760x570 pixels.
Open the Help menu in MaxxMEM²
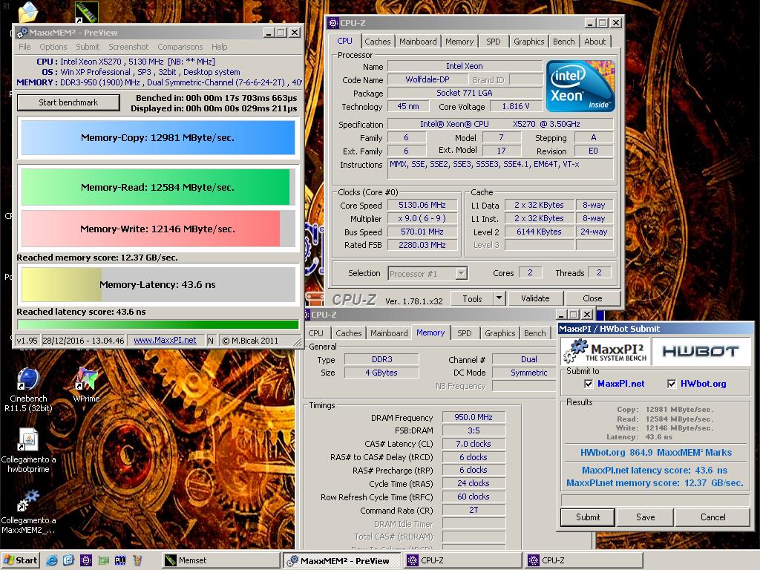219,47
